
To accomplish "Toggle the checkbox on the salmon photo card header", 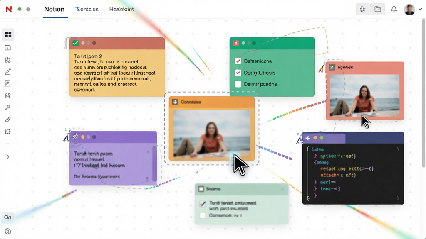I will (332, 67).
